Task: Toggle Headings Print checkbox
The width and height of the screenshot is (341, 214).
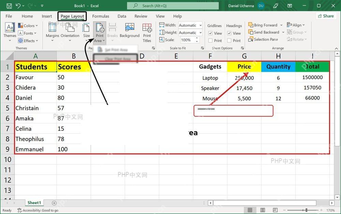Action: pyautogui.click(x=229, y=41)
